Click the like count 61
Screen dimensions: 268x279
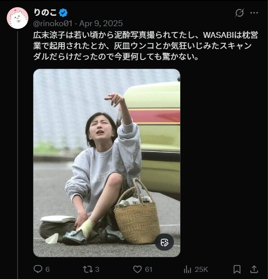[149, 270]
